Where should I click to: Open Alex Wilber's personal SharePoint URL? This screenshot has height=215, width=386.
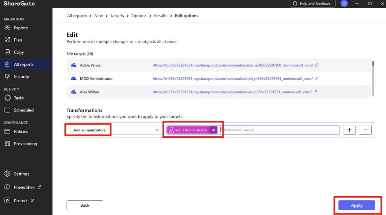[x=232, y=92]
